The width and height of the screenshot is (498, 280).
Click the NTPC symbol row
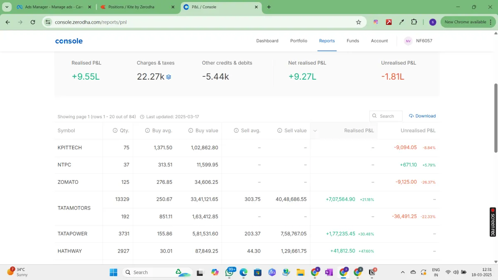tap(247, 165)
